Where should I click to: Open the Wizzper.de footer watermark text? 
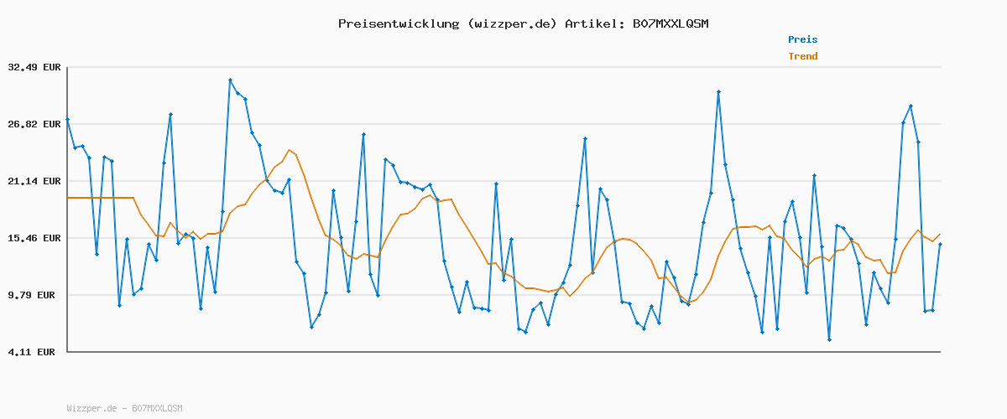coord(124,408)
